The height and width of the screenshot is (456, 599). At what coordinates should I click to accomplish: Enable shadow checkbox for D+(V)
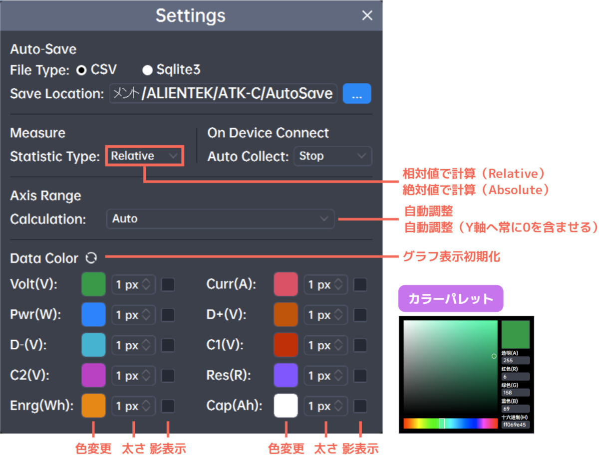tap(360, 315)
